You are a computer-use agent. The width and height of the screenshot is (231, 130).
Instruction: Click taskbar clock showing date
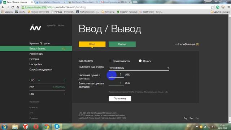(222, 127)
